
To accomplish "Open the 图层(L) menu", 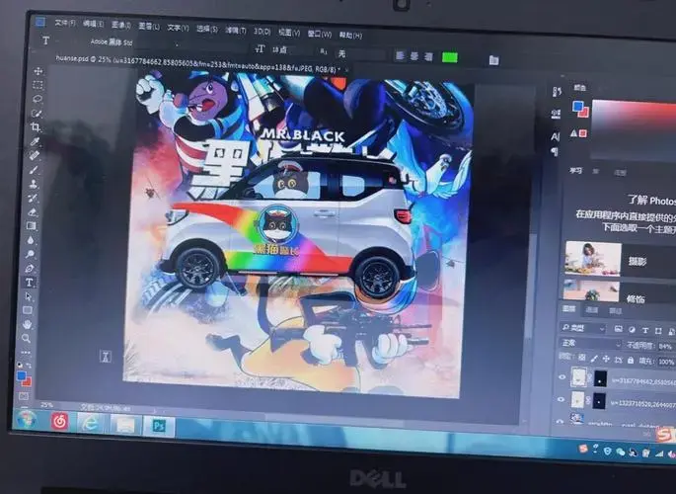I will click(x=149, y=27).
